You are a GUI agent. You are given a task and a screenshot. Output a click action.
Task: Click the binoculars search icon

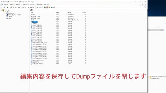(31, 10)
